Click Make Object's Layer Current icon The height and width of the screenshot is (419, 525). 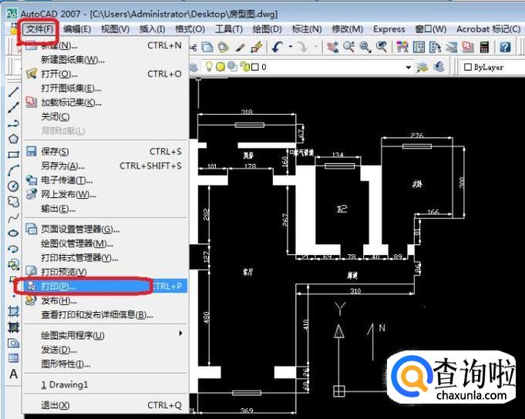click(x=422, y=67)
